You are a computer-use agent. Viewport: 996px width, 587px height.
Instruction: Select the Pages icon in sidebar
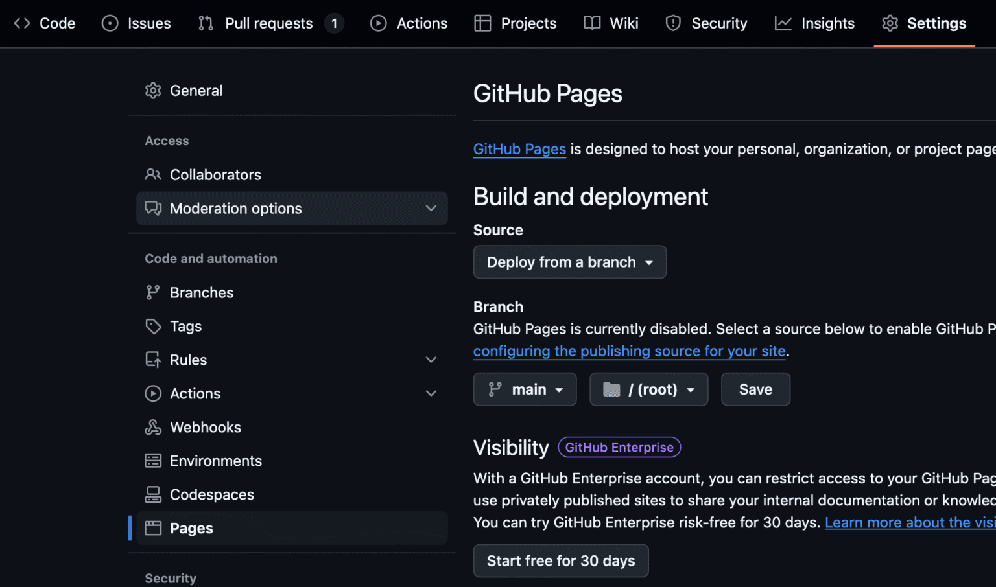153,528
